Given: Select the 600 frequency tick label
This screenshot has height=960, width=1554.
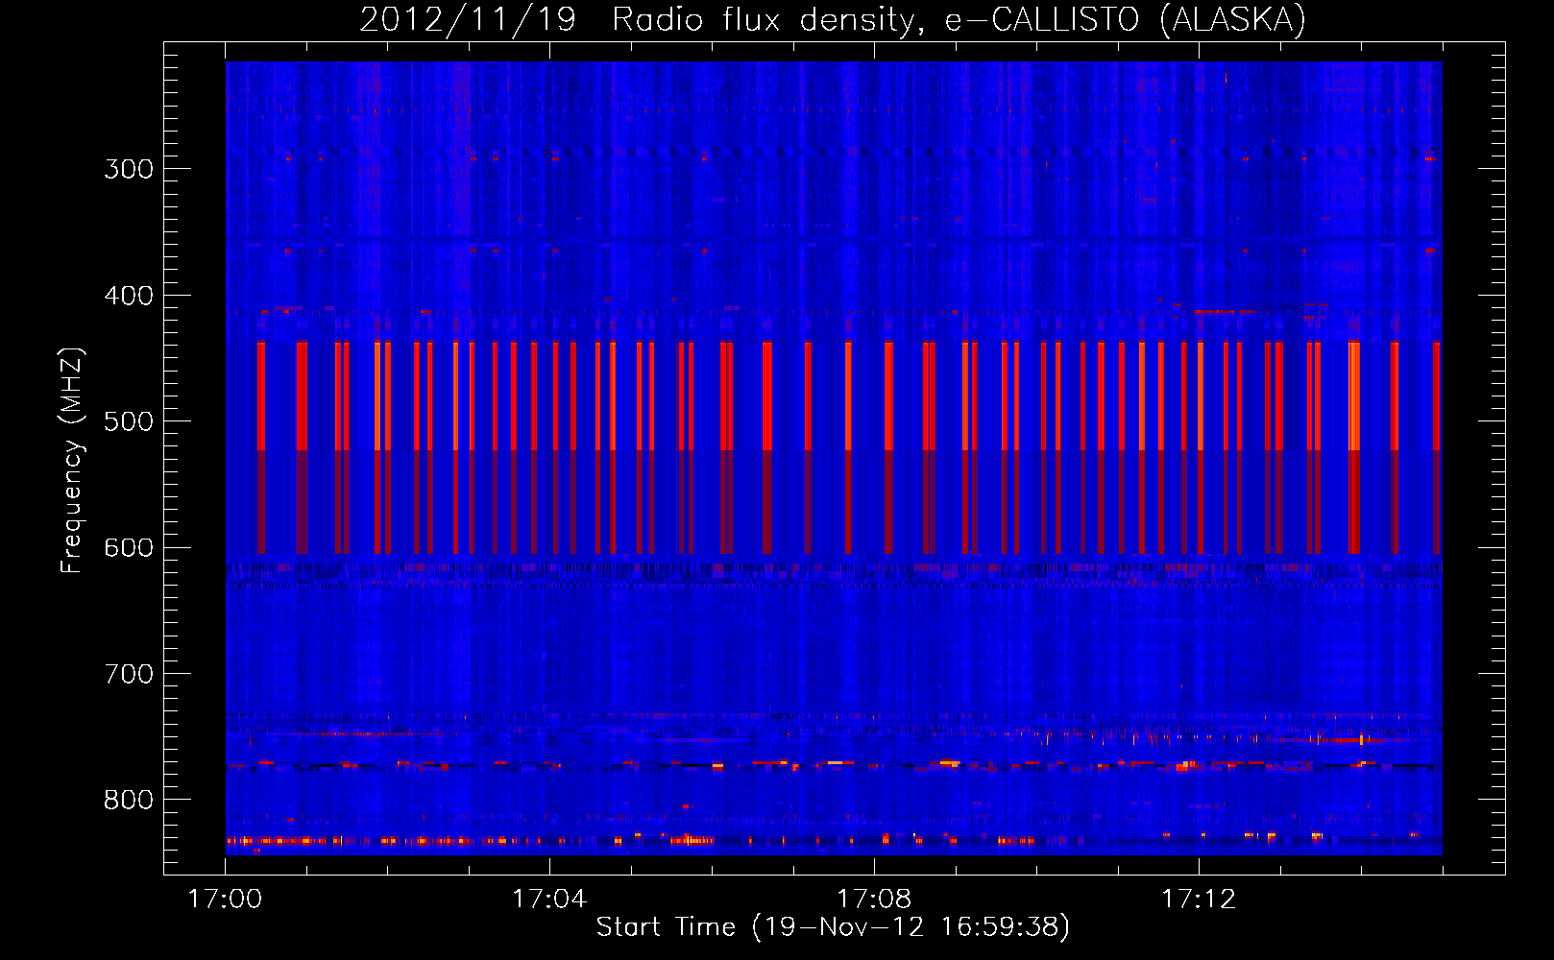Looking at the screenshot, I should (129, 548).
